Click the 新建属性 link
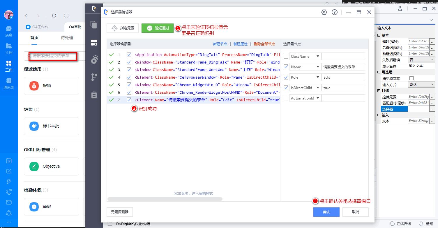The image size is (438, 228). click(x=241, y=44)
